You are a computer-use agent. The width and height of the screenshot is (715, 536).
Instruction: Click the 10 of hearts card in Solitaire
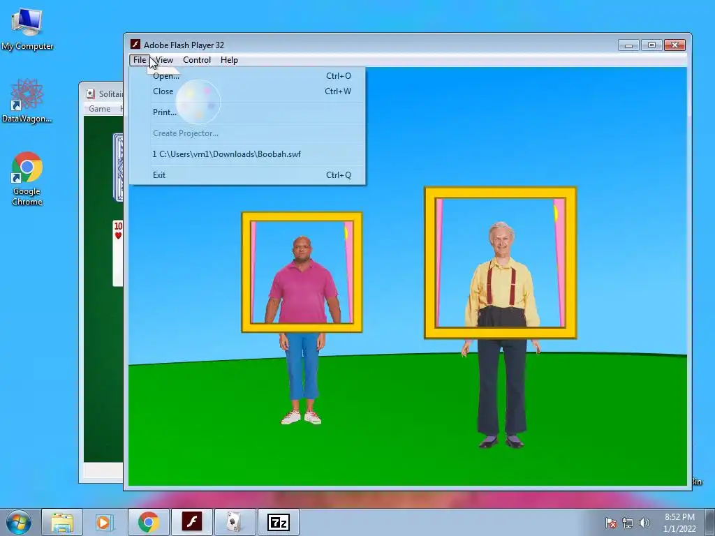click(118, 253)
